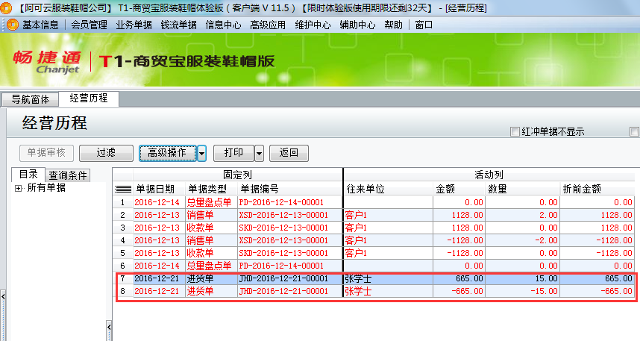Open the 辅助中心 menu
Screen dimensions: 640x341
click(357, 25)
